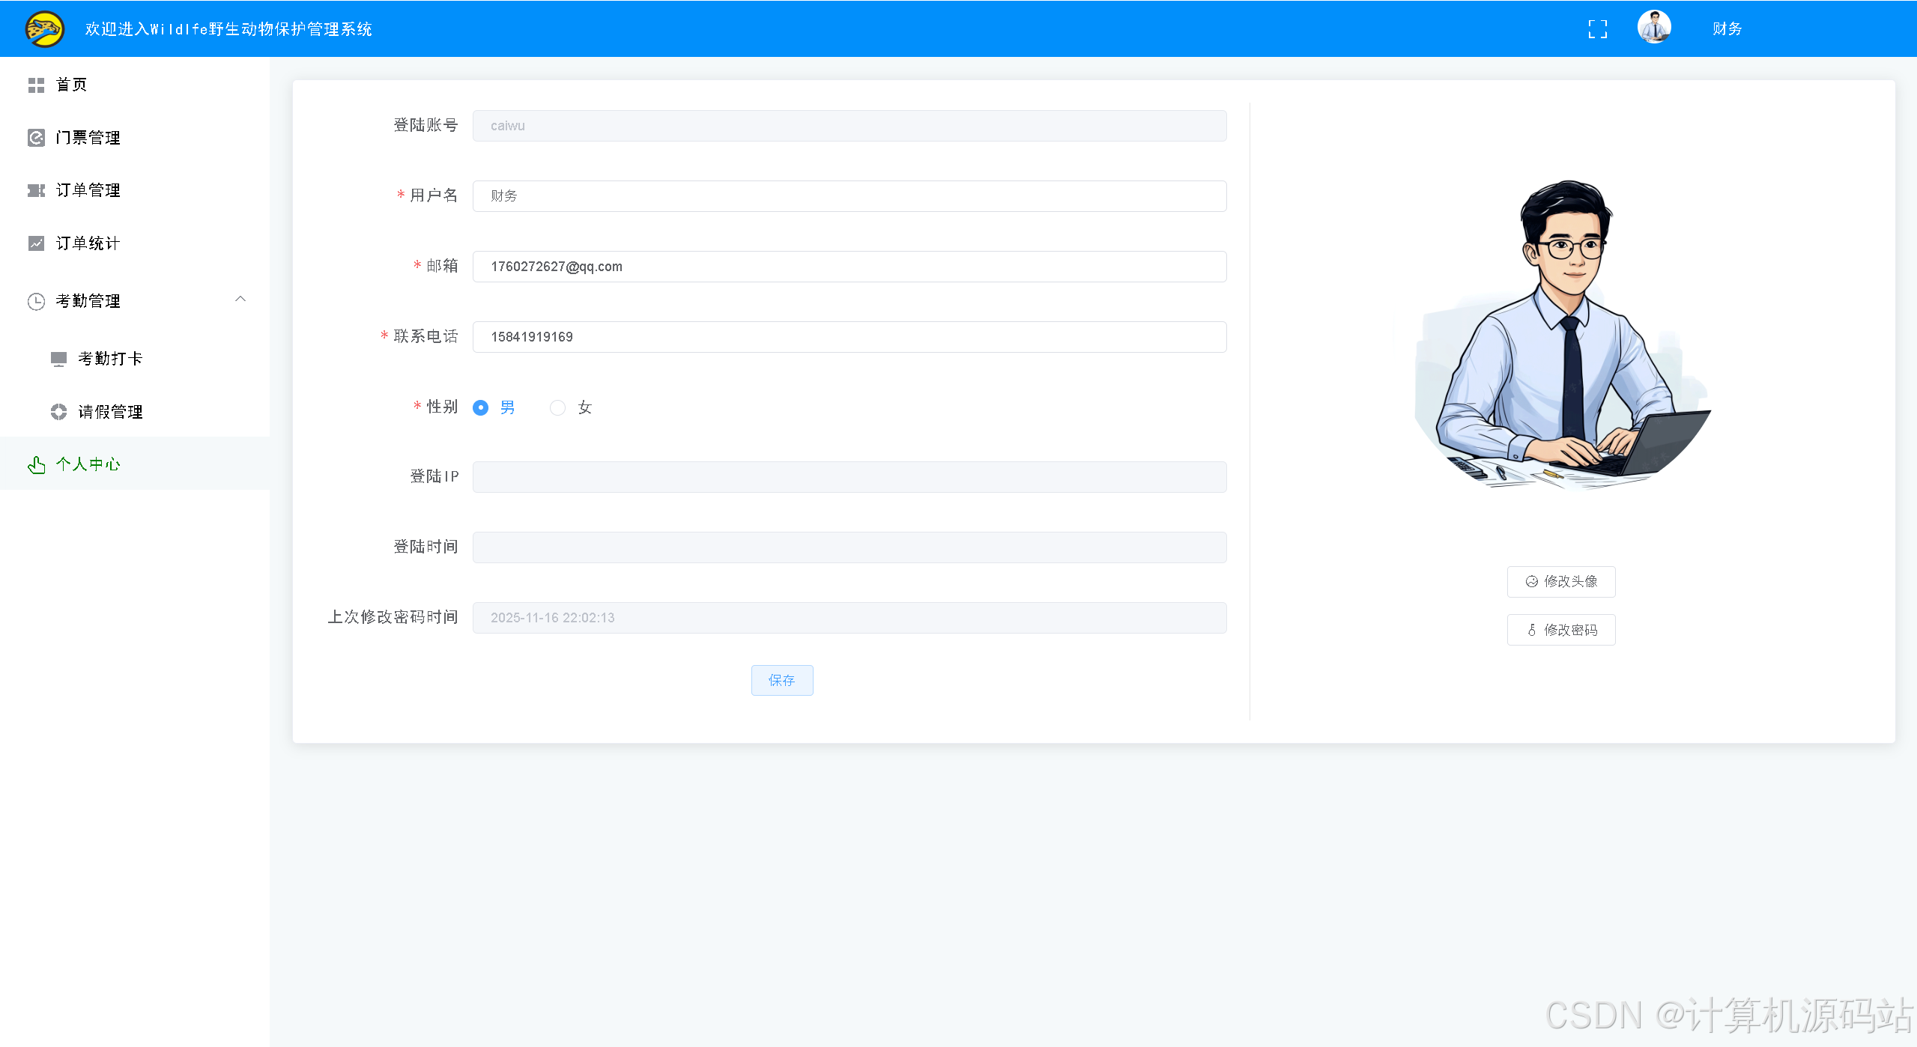
Task: Toggle fullscreen mode icon
Action: (1597, 29)
